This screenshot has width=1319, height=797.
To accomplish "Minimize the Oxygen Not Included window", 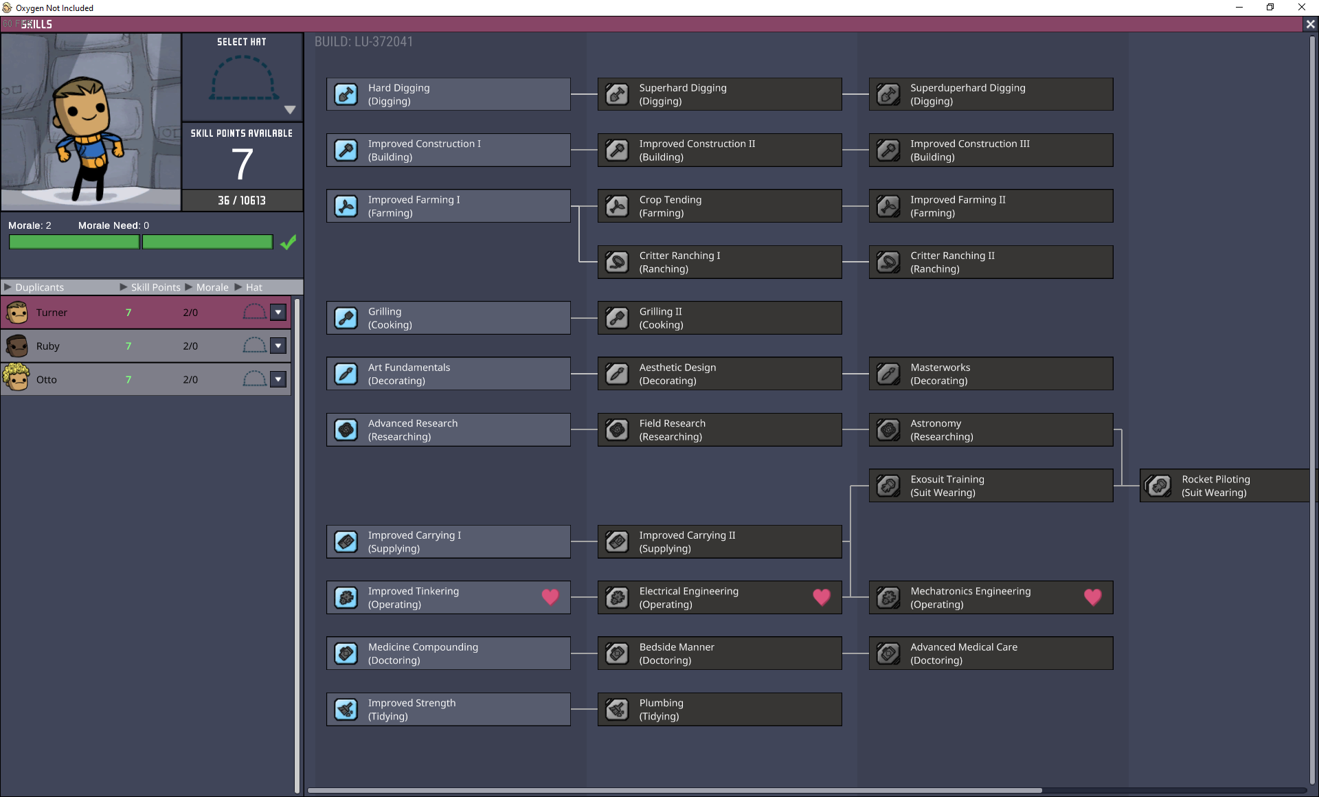I will [1239, 8].
